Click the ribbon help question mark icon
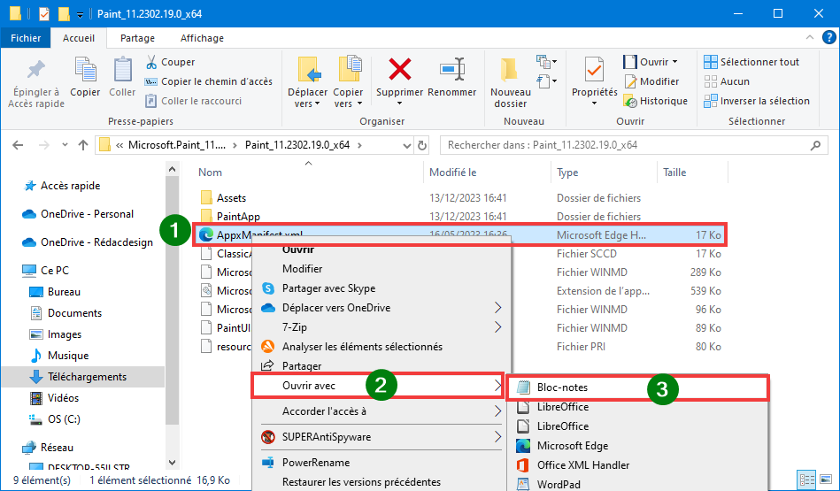The image size is (840, 491). coord(828,37)
